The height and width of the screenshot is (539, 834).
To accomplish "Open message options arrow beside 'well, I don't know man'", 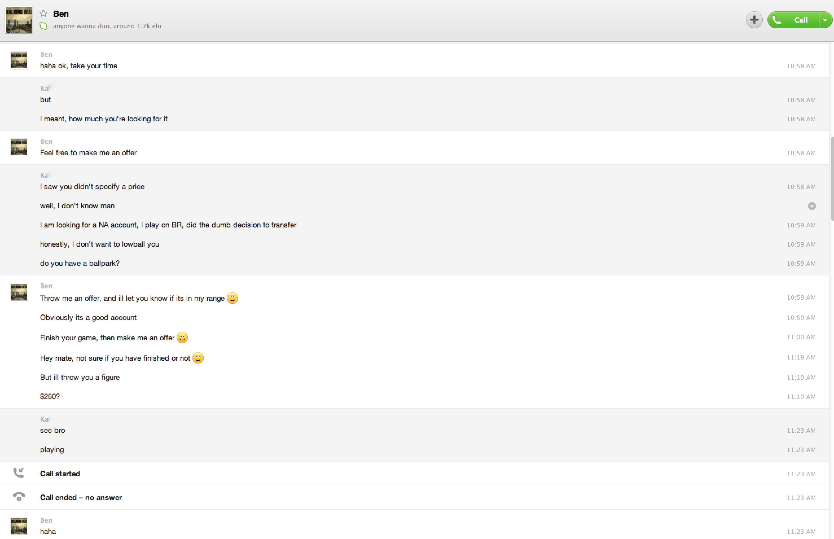I will [x=812, y=206].
